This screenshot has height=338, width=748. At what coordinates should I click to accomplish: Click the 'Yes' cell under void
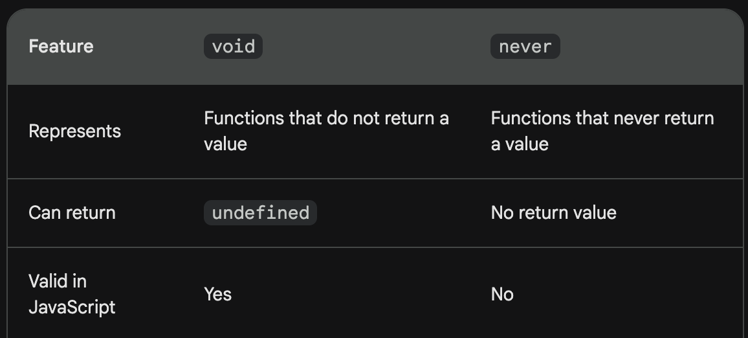(x=217, y=294)
